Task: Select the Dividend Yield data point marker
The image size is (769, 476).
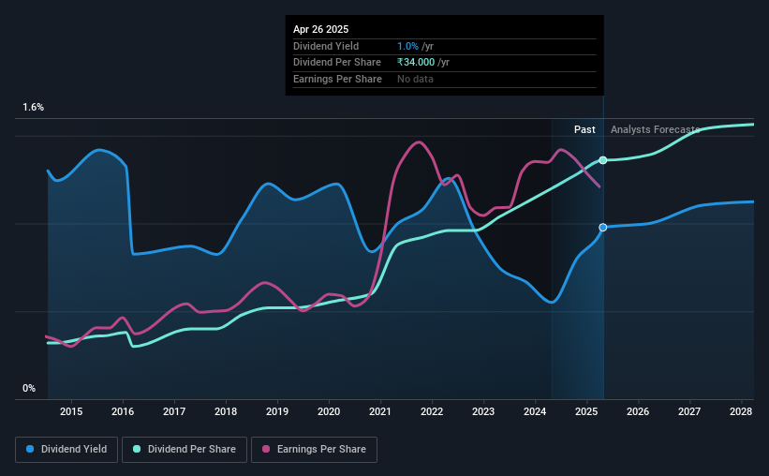Action: pos(603,227)
